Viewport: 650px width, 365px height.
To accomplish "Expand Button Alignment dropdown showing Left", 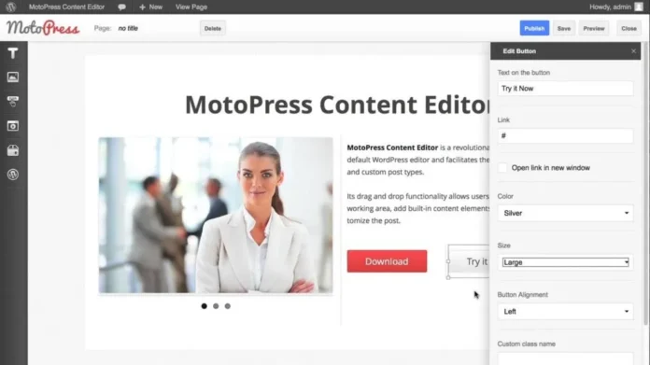I will pyautogui.click(x=565, y=312).
